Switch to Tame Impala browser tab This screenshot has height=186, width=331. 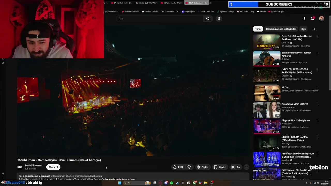[171, 3]
